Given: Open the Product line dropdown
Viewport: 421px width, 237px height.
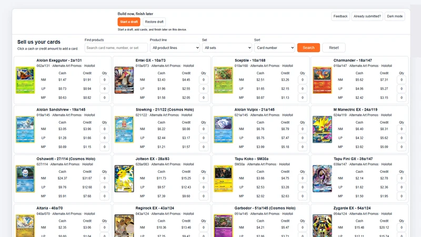Looking at the screenshot, I should pyautogui.click(x=175, y=47).
